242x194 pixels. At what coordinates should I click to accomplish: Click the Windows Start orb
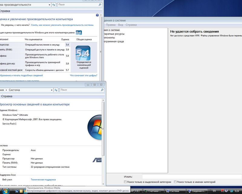tap(5, 191)
